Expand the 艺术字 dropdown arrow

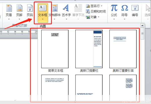point(66,19)
